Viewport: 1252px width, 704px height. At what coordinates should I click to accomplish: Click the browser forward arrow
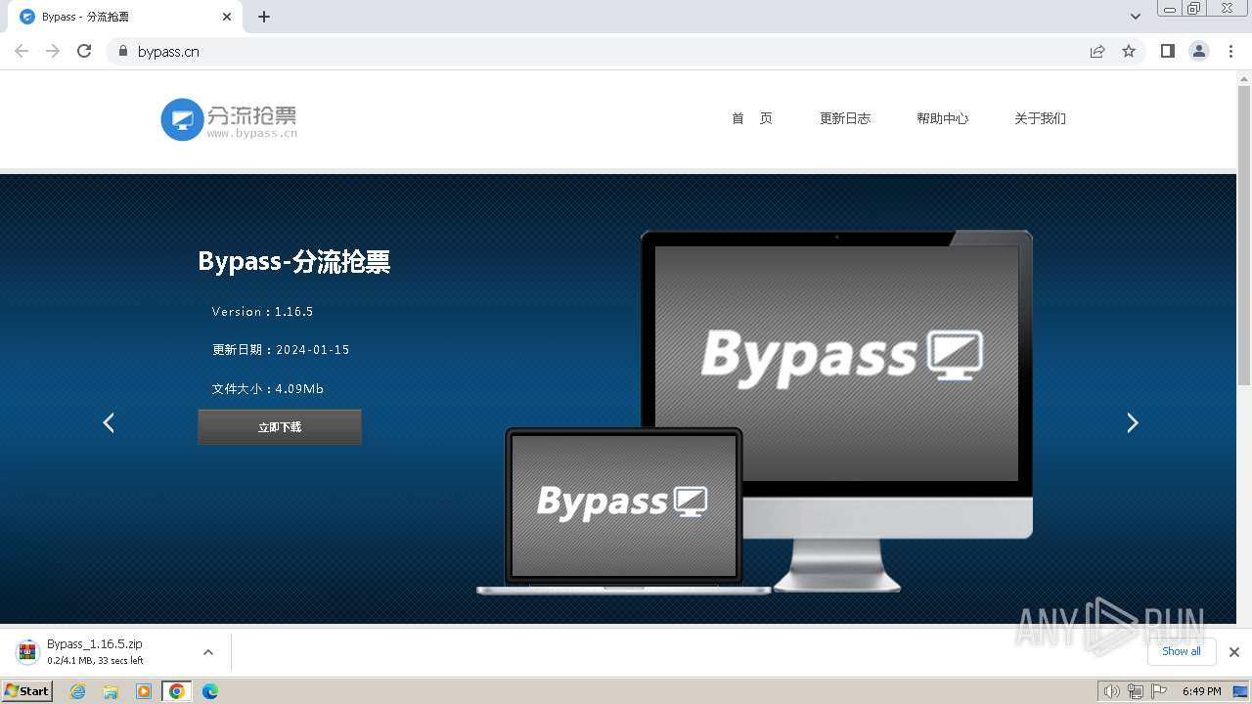[x=53, y=51]
